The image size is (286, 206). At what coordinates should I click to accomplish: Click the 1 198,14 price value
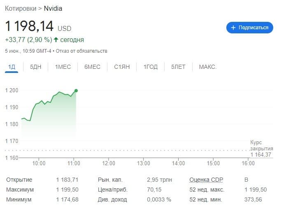pos(29,27)
